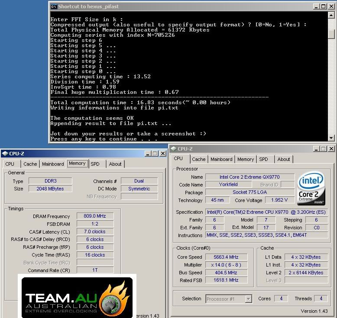
Task: Click 'Press any key to continue' line
Action: (104, 139)
